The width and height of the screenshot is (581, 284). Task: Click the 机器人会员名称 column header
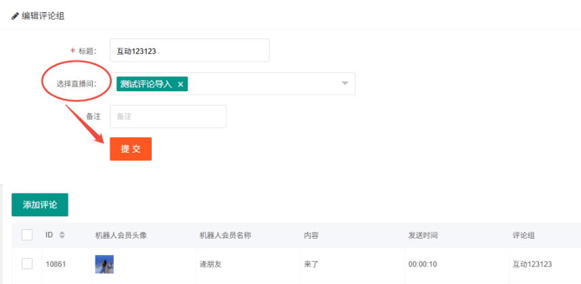[225, 235]
